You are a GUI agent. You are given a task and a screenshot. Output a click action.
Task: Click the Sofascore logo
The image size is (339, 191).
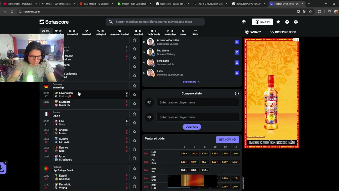tap(54, 22)
